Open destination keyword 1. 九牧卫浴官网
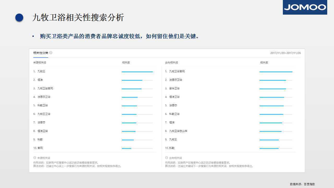334x188 pixels. [x=175, y=71]
